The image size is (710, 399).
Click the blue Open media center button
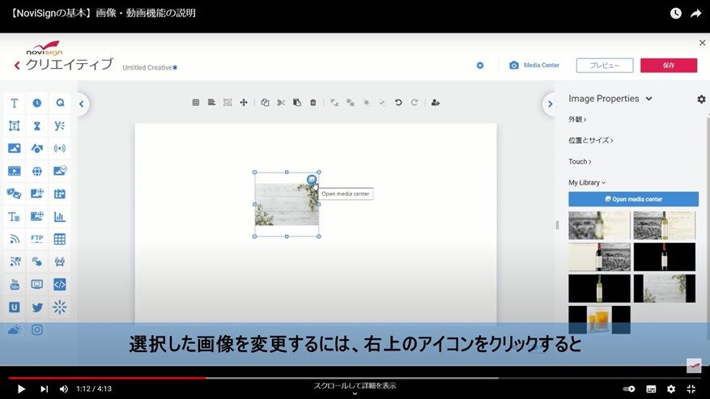click(633, 199)
